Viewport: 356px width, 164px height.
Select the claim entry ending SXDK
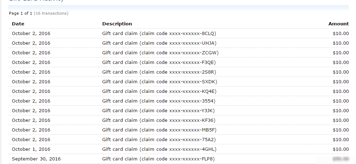160,82
